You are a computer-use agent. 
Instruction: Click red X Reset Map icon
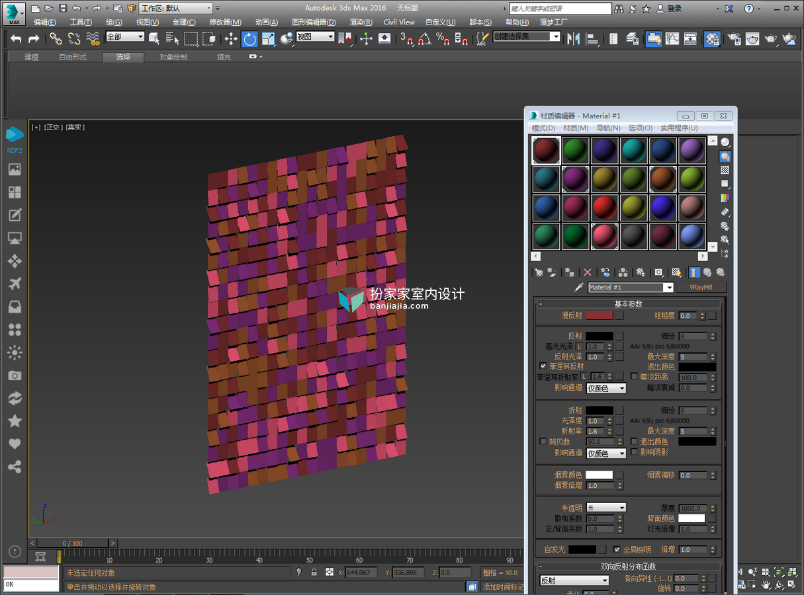[587, 272]
